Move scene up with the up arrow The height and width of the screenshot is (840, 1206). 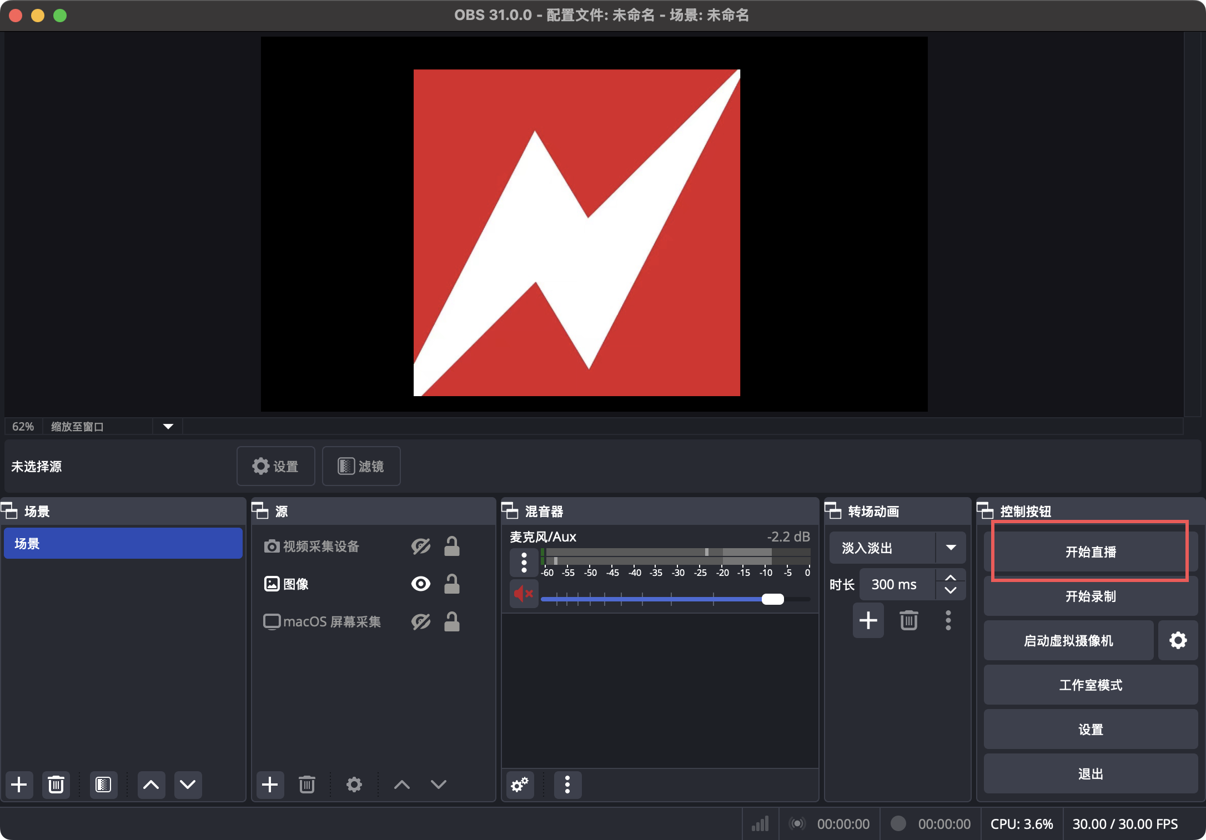pyautogui.click(x=151, y=785)
